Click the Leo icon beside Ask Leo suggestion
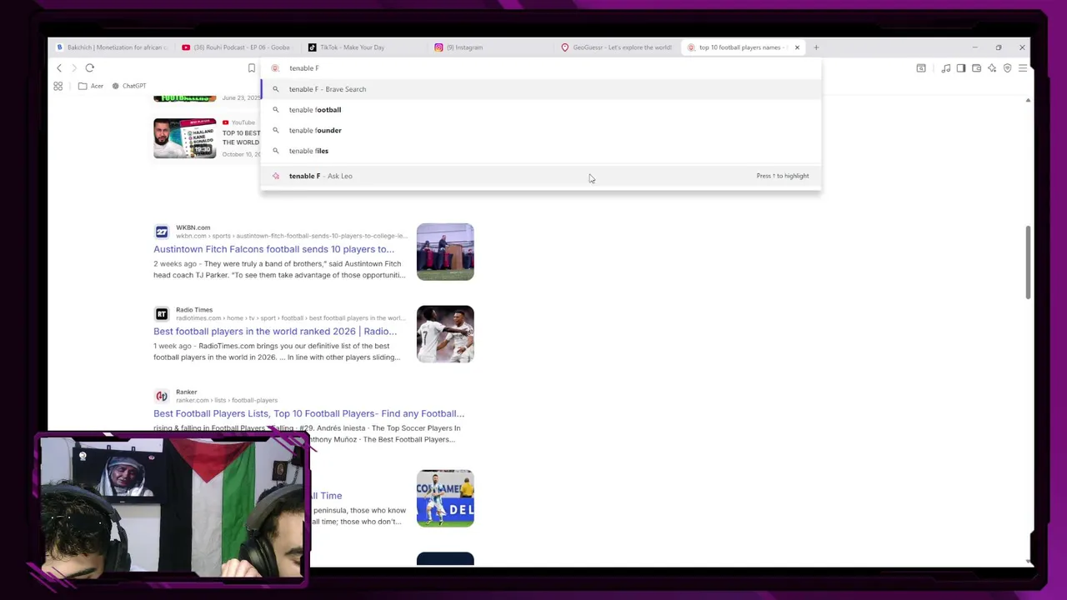 275,176
